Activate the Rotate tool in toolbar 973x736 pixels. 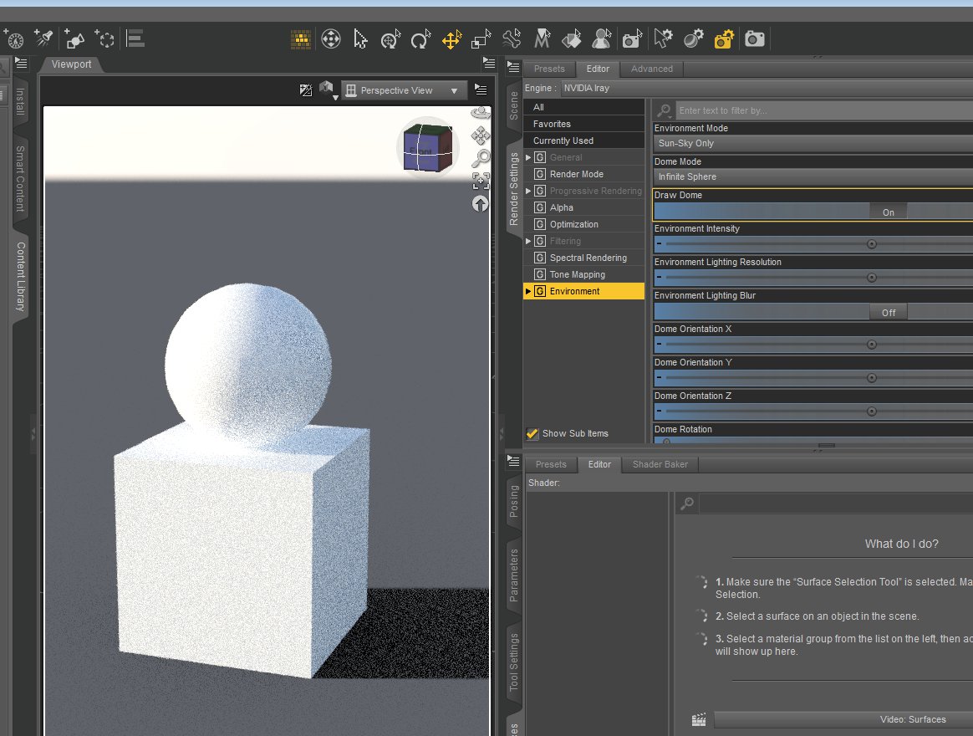[420, 39]
